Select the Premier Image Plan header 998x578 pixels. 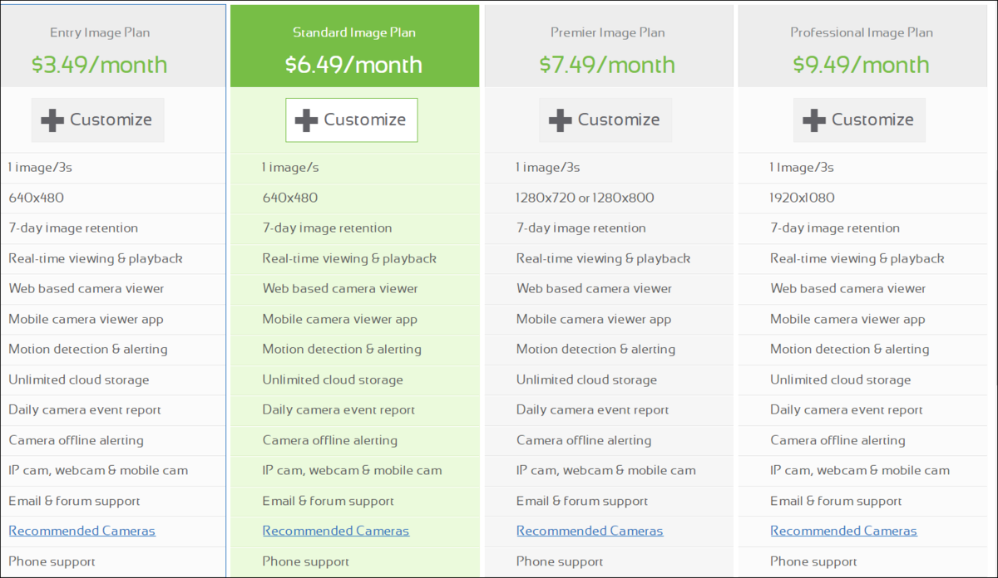coord(609,46)
